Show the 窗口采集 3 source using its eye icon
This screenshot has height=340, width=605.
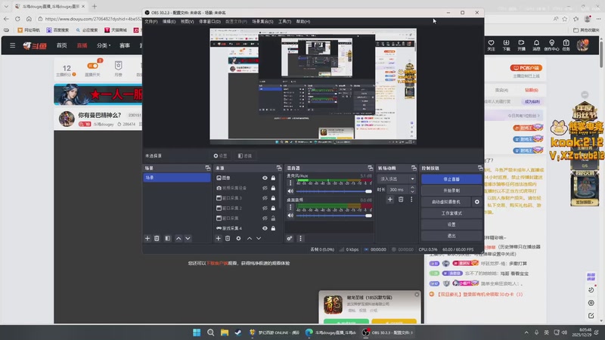pyautogui.click(x=265, y=198)
